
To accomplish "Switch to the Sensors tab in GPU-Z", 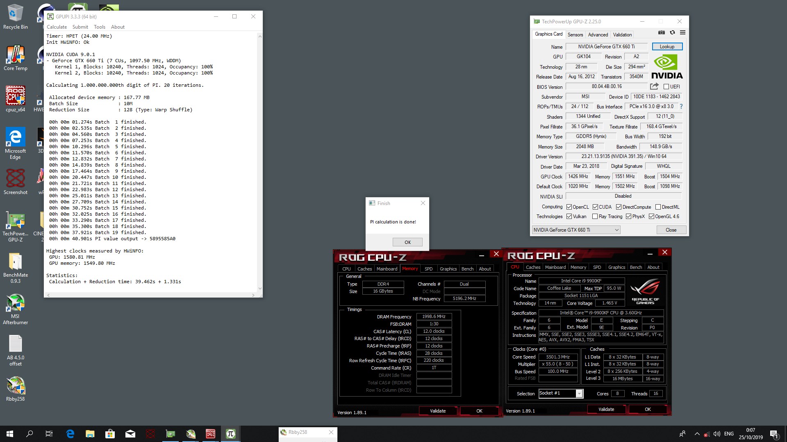I will [x=575, y=35].
